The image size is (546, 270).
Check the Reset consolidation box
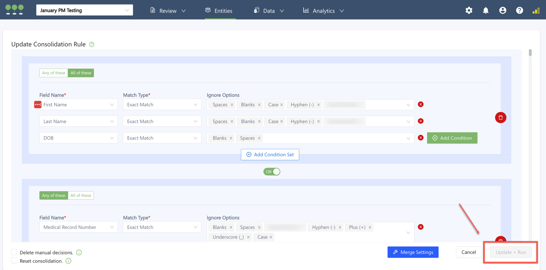point(14,261)
